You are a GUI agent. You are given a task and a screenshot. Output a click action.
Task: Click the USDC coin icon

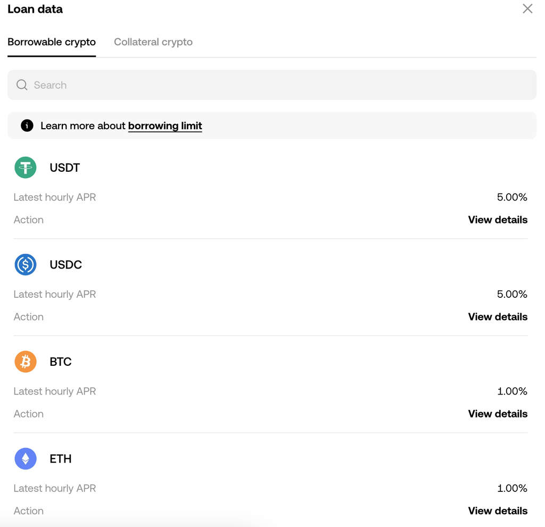click(26, 264)
